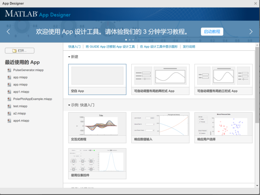
Task: Open PolarPlotAppExample.mlapp recent file
Action: pyautogui.click(x=33, y=99)
